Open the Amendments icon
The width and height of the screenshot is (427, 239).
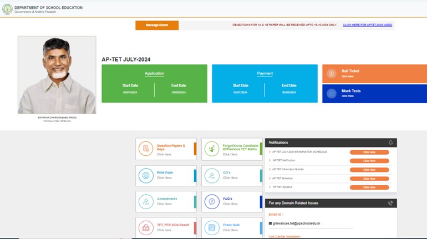tap(146, 202)
